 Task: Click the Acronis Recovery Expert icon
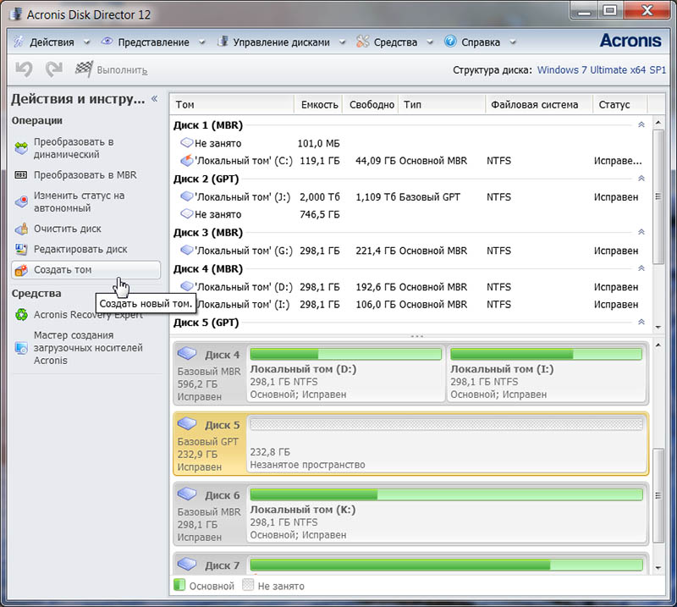point(21,315)
